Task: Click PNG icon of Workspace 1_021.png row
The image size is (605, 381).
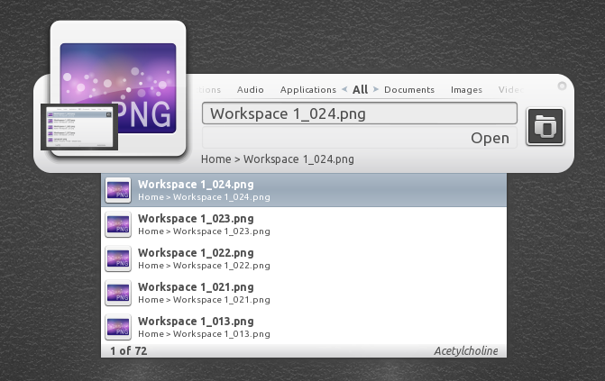Action: point(118,293)
